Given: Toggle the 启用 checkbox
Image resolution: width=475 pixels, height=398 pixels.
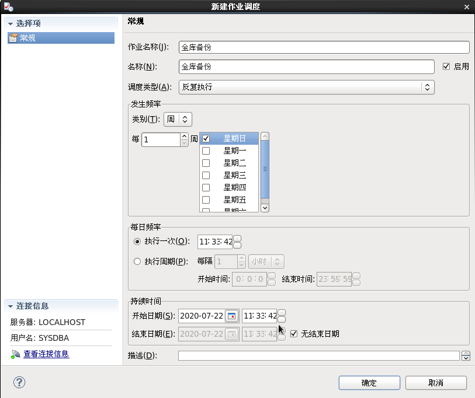Looking at the screenshot, I should 447,67.
